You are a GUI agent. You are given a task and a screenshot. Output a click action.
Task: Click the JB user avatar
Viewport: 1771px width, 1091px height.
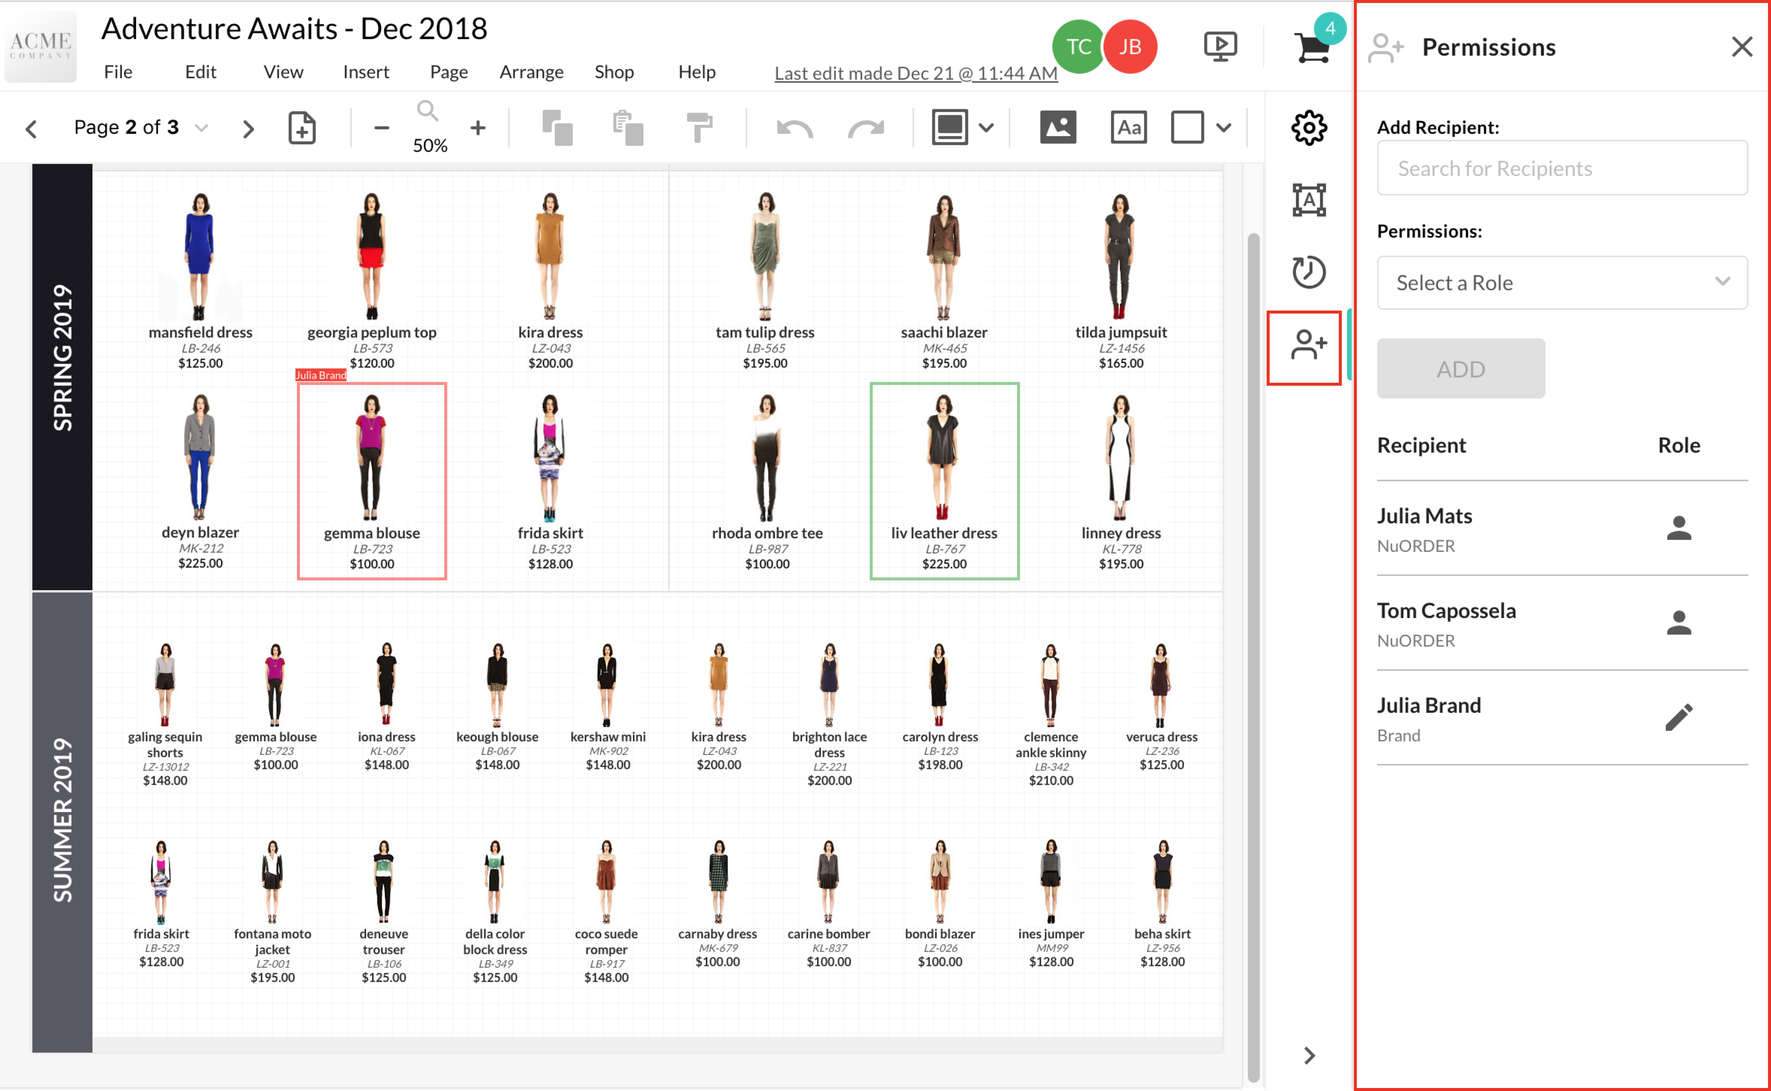[1130, 47]
